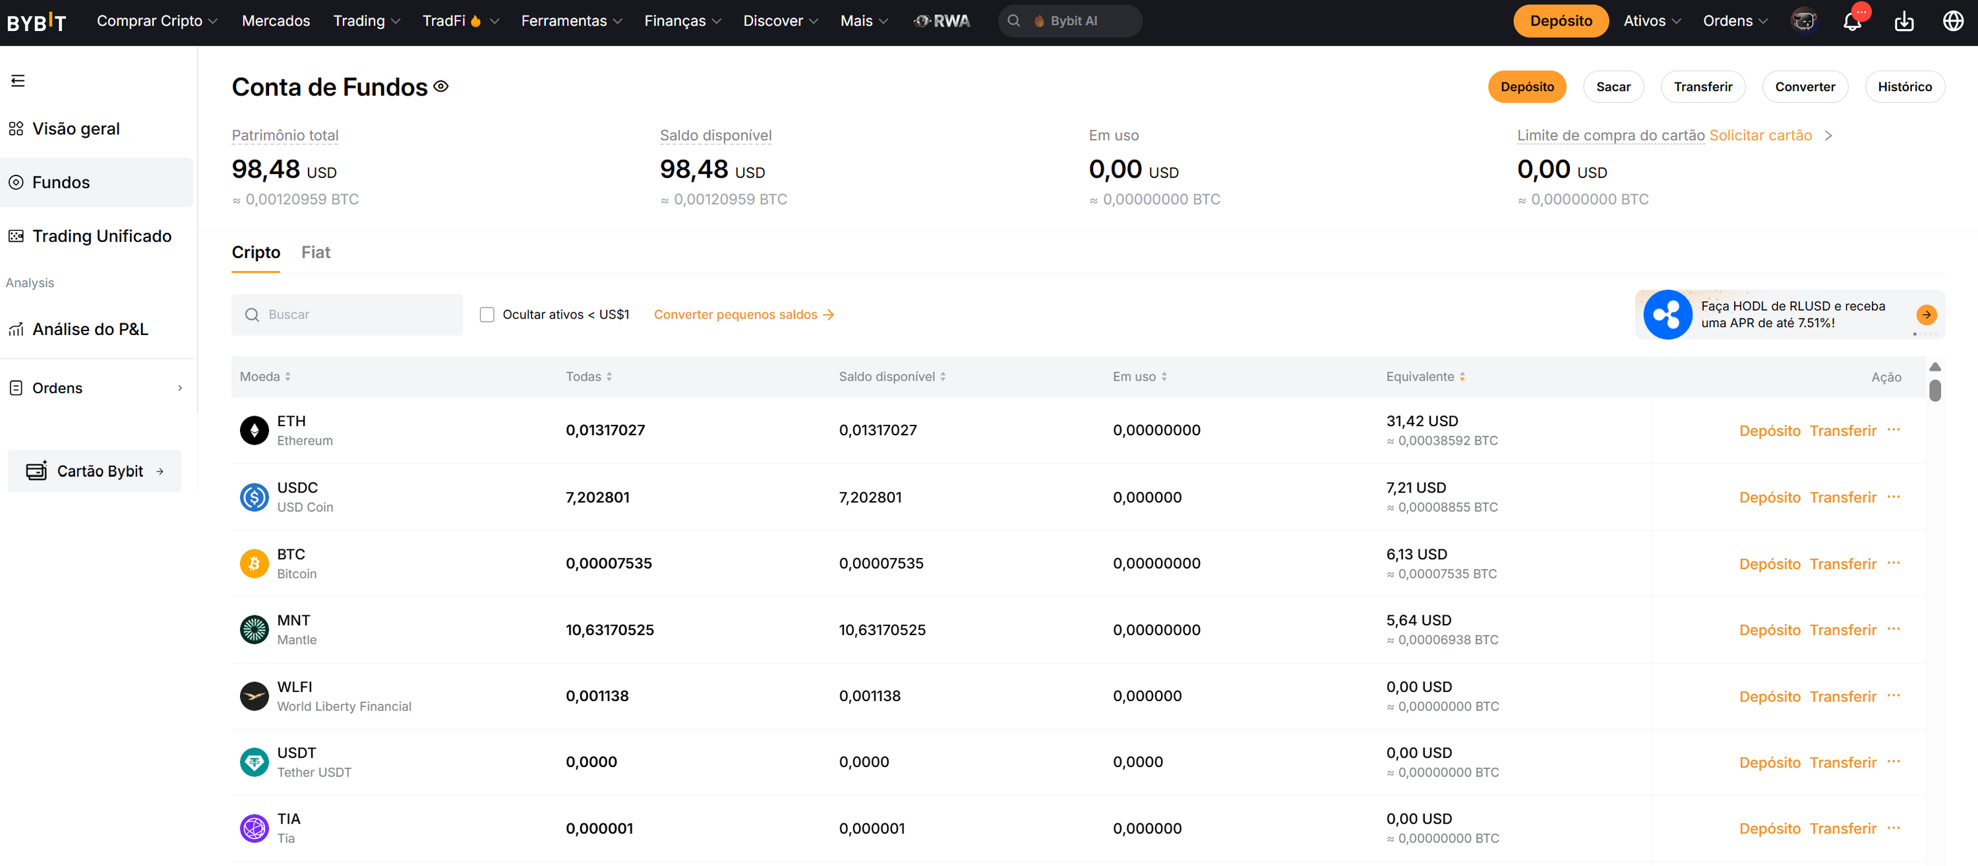Click the TIA coin icon
This screenshot has width=1978, height=866.
tap(254, 828)
